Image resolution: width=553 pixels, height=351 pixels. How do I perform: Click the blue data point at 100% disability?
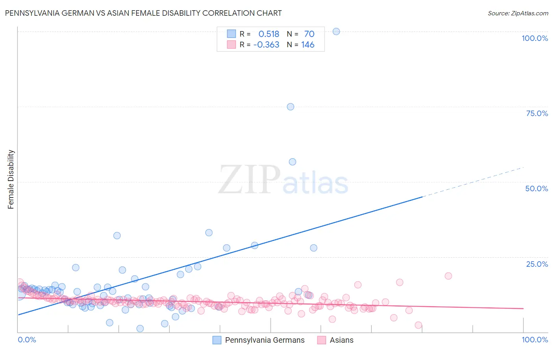tap(336, 31)
